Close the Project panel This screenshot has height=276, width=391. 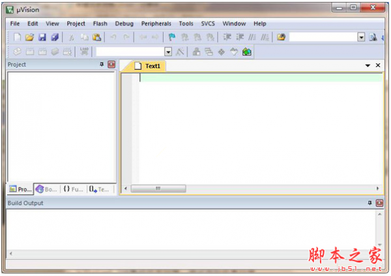[x=111, y=65]
